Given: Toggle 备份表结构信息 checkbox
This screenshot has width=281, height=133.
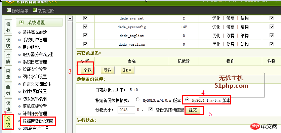Looking at the screenshot, I should pyautogui.click(x=151, y=109).
